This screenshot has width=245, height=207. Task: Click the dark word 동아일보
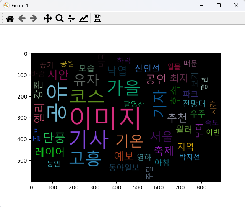pyautogui.click(x=124, y=168)
